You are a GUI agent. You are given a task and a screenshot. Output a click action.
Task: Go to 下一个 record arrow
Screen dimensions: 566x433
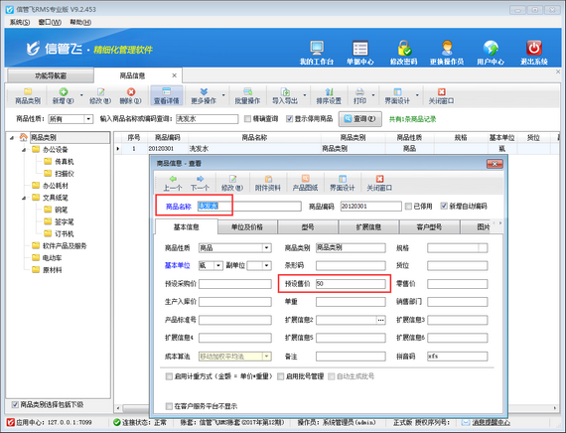(200, 179)
